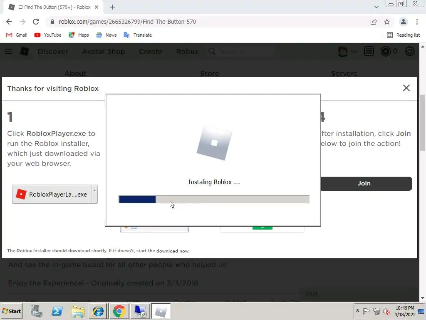Show hidden tray icons arrow

click(357, 311)
